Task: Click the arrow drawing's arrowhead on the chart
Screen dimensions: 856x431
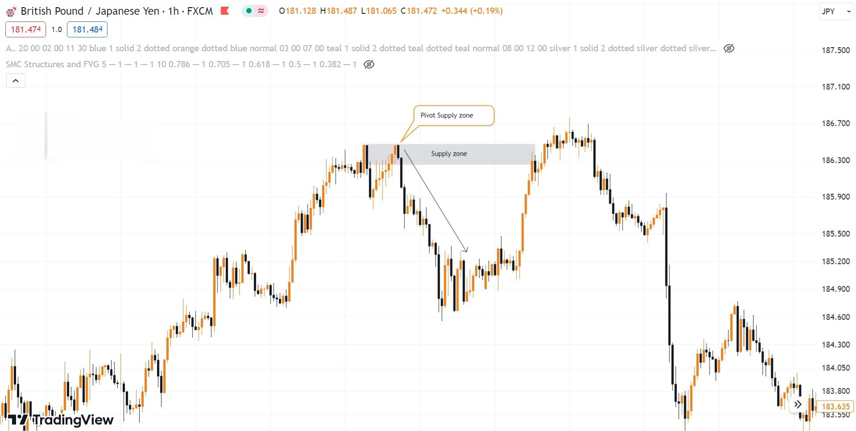Action: 466,250
